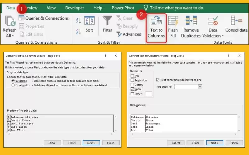The image size is (249, 155).
Task: Expand Data Validation dropdown arrow
Action: pyautogui.click(x=223, y=36)
